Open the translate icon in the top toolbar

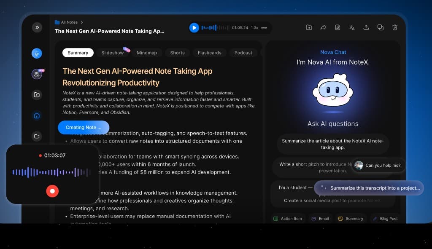click(352, 27)
